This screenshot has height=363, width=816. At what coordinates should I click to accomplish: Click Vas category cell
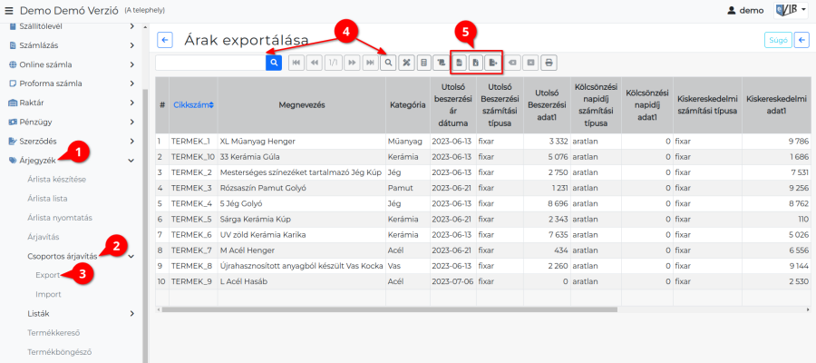[x=408, y=266]
